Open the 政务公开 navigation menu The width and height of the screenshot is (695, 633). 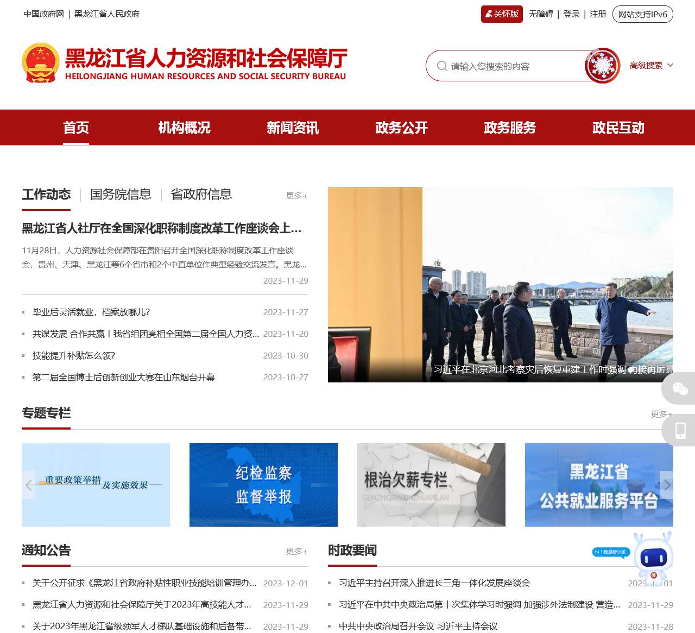point(401,127)
